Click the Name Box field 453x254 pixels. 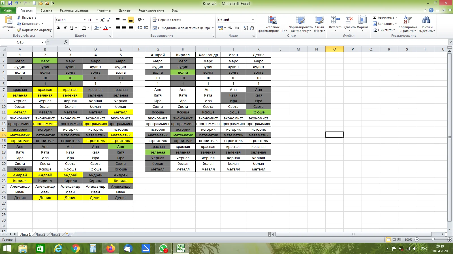(20, 42)
